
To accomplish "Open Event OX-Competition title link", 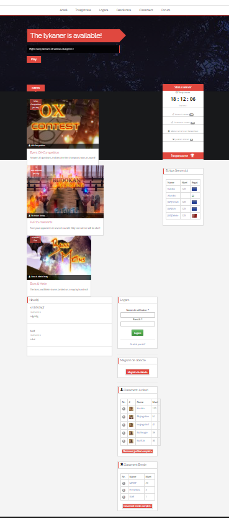I will coord(45,152).
